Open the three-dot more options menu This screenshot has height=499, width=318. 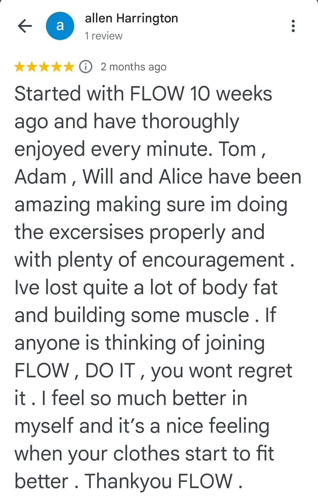293,26
